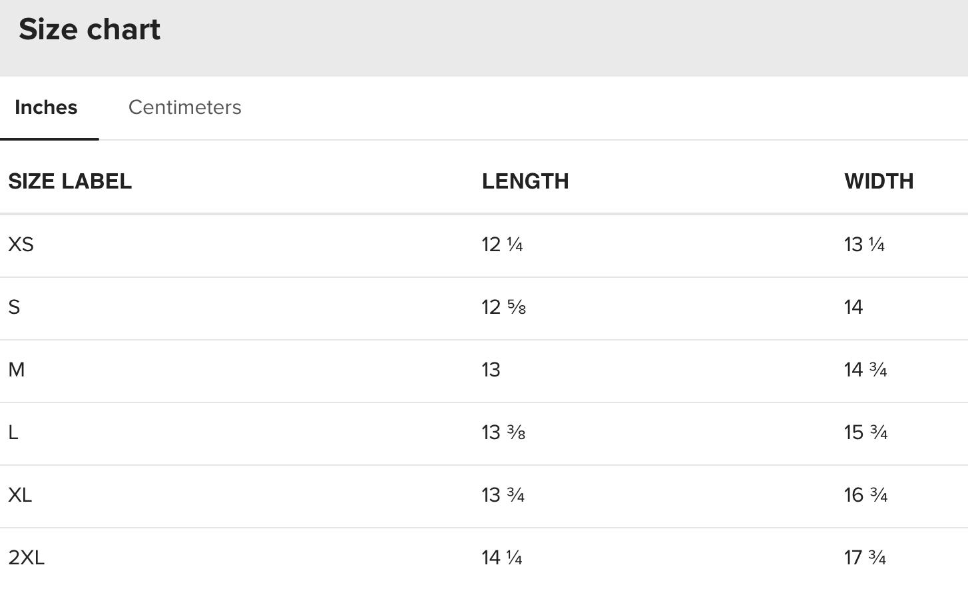968x589 pixels.
Task: Click the L width value 15 ¾
Action: point(865,432)
